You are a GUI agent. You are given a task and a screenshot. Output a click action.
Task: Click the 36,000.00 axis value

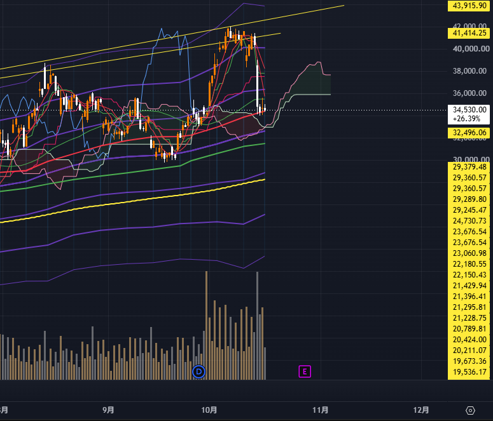[x=469, y=93]
